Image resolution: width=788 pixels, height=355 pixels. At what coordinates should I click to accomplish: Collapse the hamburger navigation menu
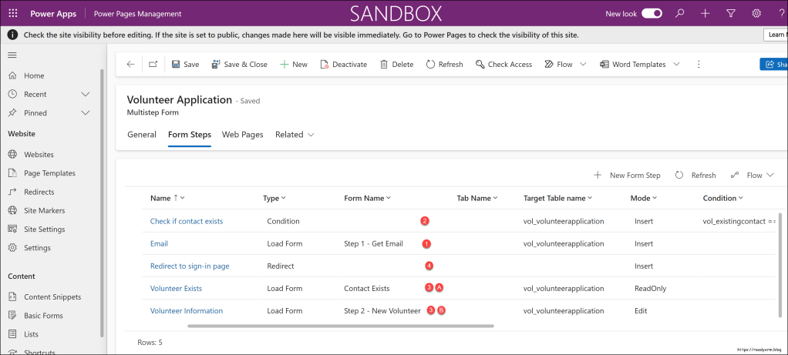click(12, 55)
